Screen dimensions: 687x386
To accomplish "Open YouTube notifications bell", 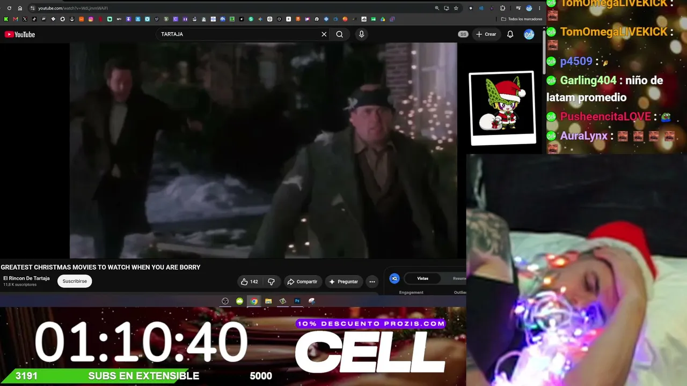I will click(510, 34).
